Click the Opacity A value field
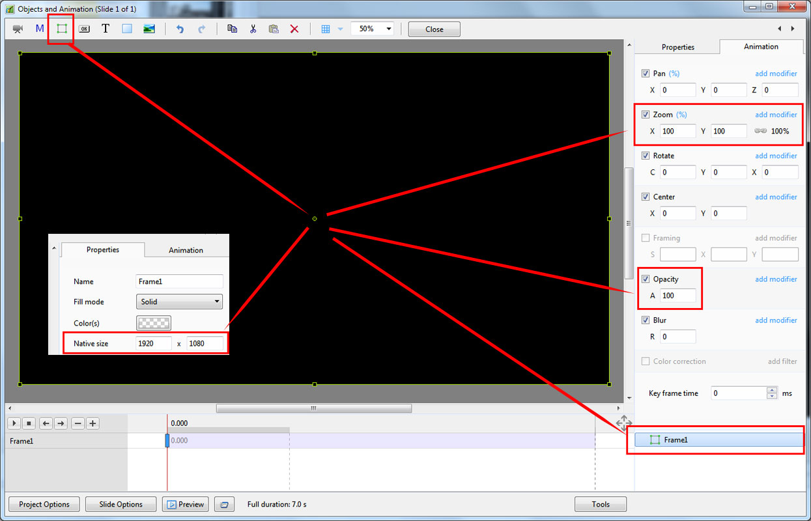The image size is (811, 521). coord(677,296)
